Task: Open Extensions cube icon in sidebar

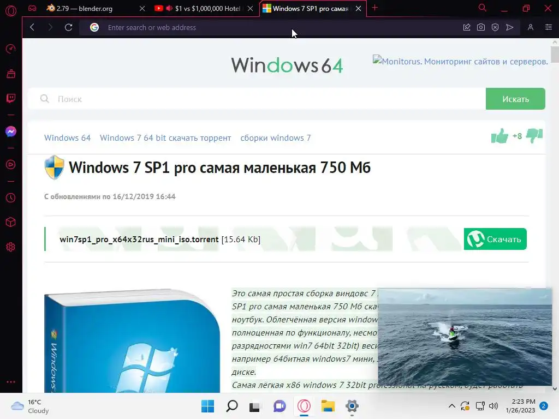Action: [11, 223]
